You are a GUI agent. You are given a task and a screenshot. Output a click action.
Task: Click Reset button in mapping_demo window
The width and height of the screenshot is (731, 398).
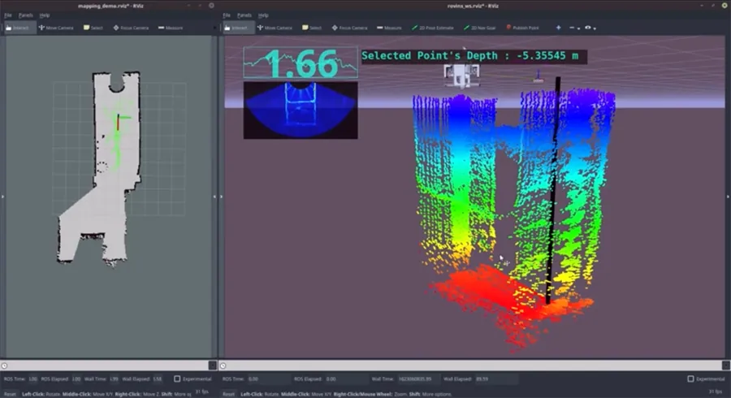[x=10, y=394]
